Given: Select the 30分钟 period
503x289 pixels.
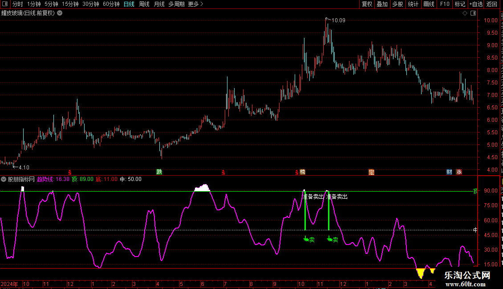Looking at the screenshot, I should tap(91, 4).
